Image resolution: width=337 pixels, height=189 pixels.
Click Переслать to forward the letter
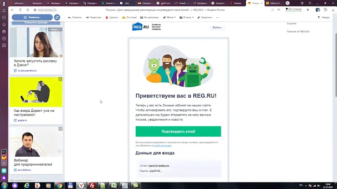coord(93,17)
